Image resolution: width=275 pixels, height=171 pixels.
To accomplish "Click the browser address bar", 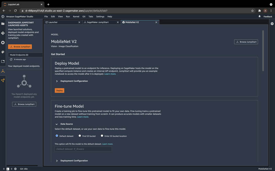I will click(135, 11).
